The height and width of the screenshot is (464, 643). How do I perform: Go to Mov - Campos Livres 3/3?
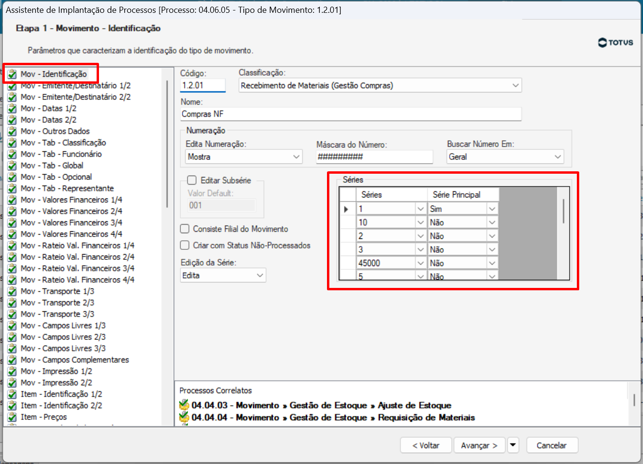[63, 348]
